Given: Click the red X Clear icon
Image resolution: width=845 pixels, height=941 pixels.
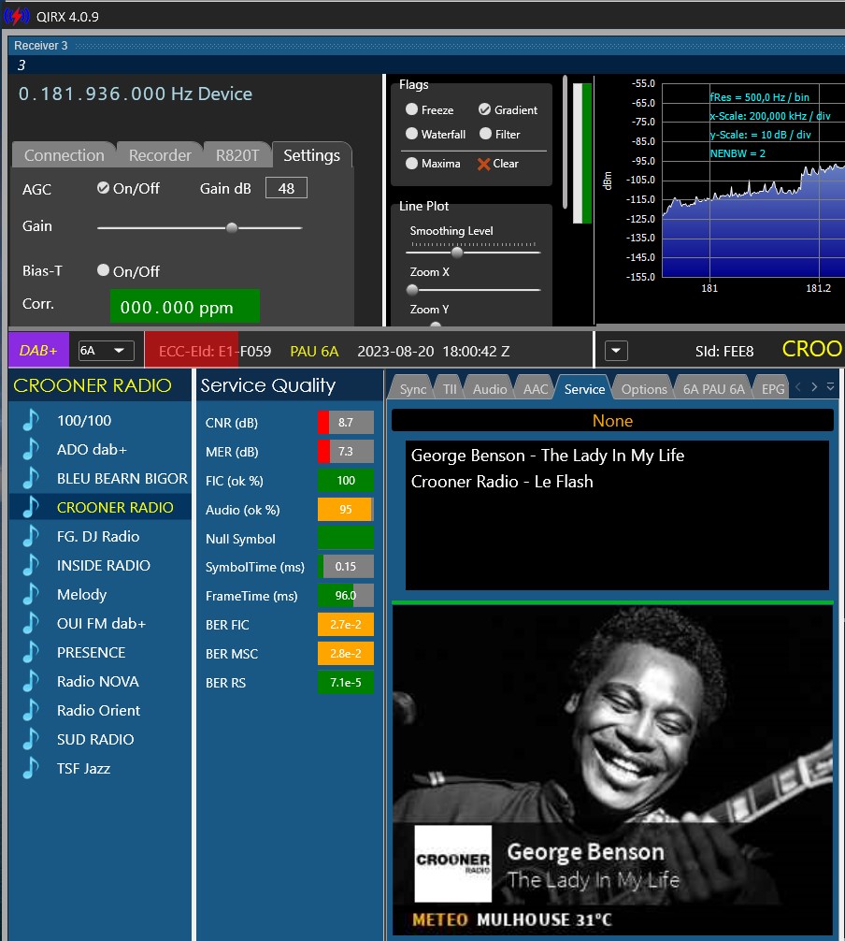Looking at the screenshot, I should click(x=483, y=164).
